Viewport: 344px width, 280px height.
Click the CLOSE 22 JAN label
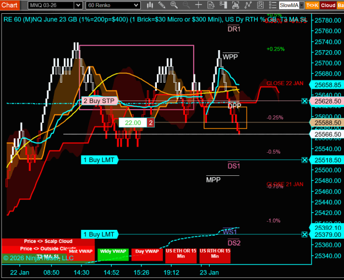click(285, 84)
